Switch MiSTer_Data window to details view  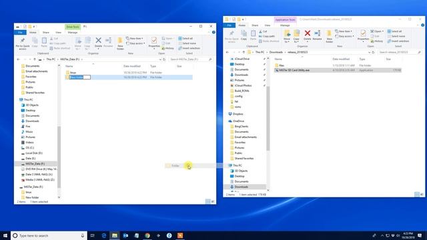(208, 201)
